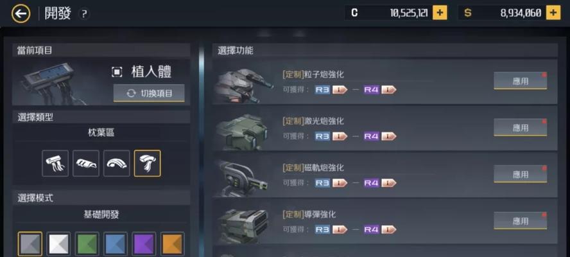Choose the blue rarity swatch

pos(116,244)
